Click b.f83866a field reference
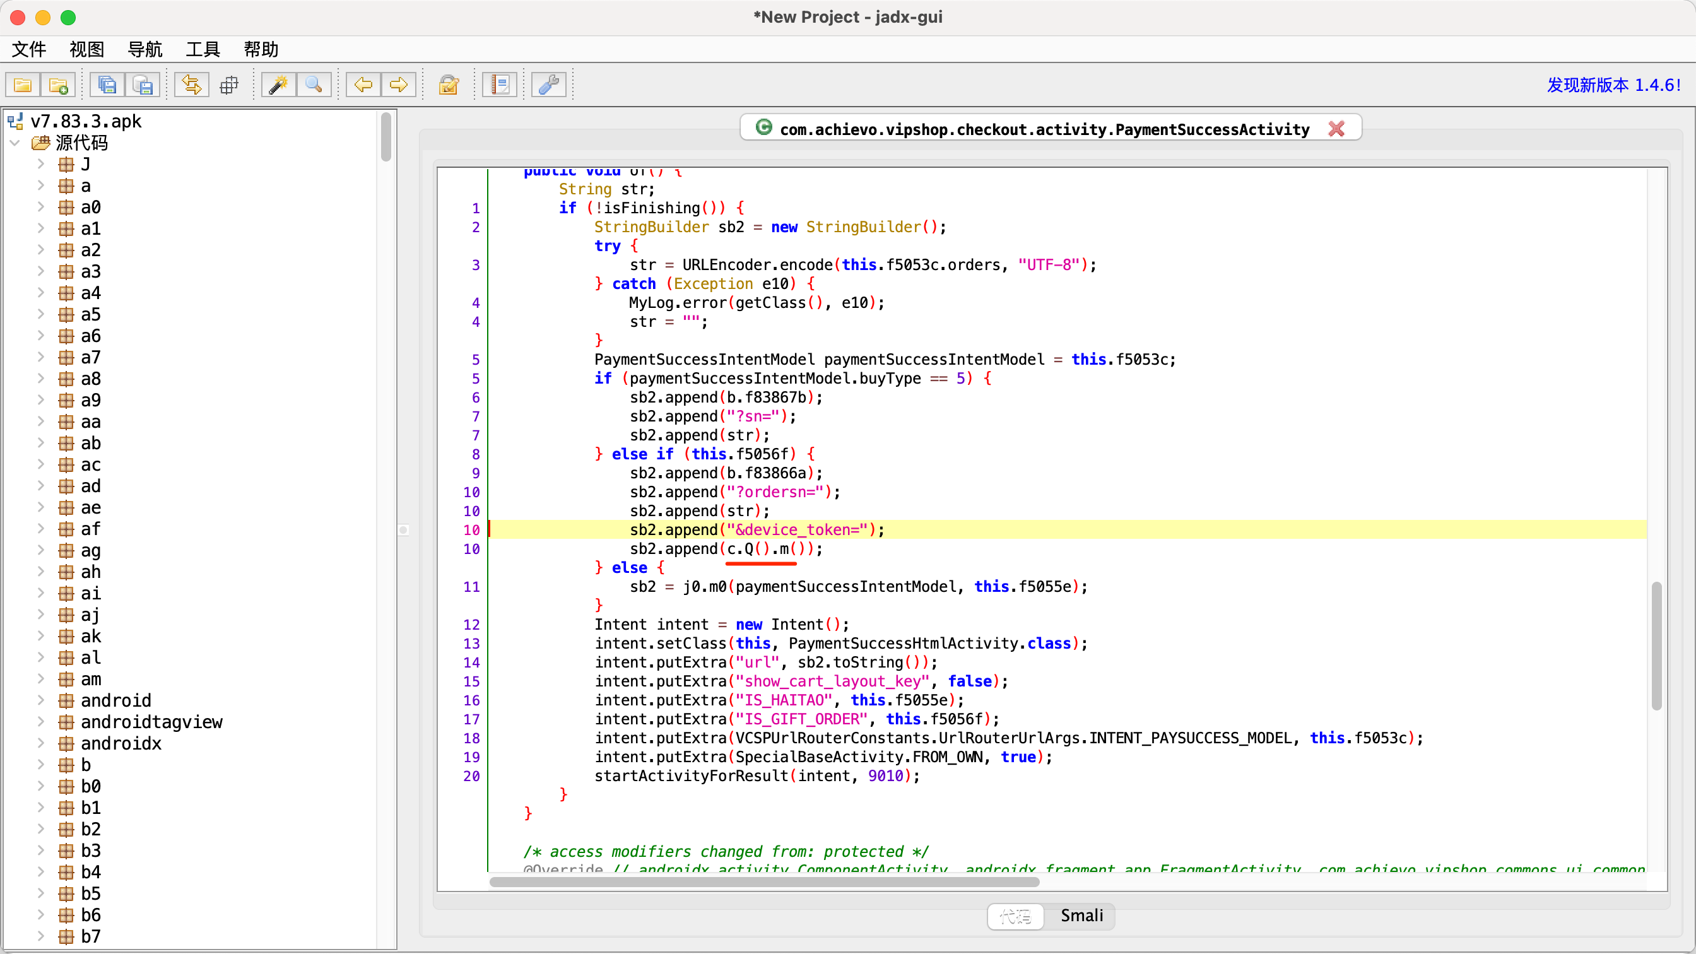1696x954 pixels. pyautogui.click(x=767, y=473)
